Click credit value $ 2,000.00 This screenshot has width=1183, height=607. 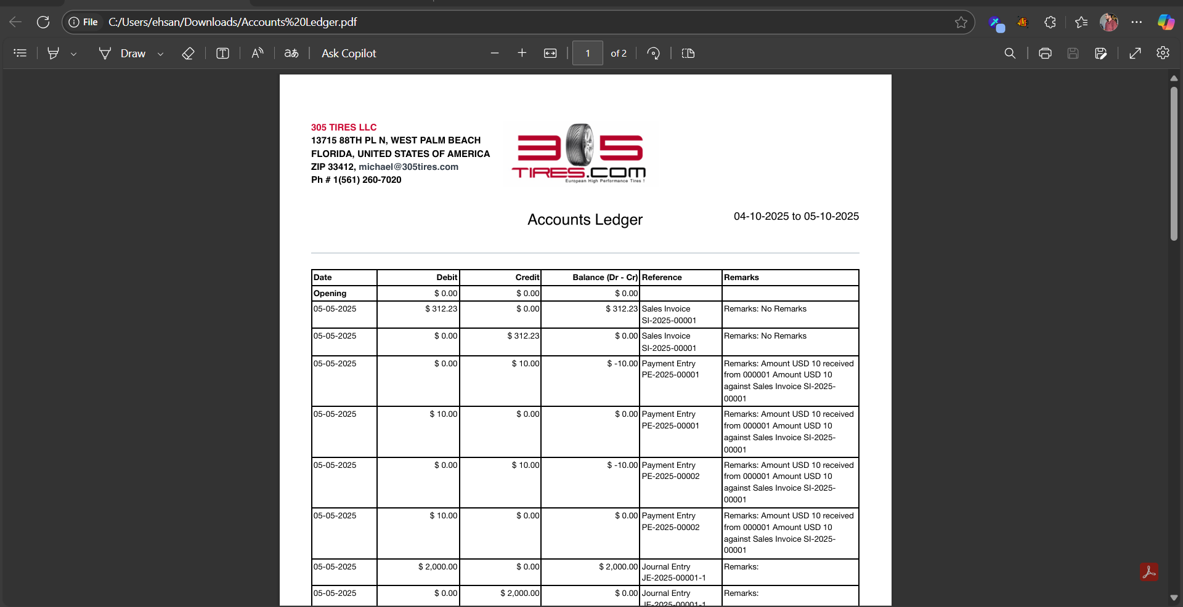[x=519, y=593]
